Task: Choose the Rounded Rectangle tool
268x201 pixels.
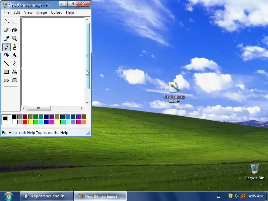Action: coord(14,80)
